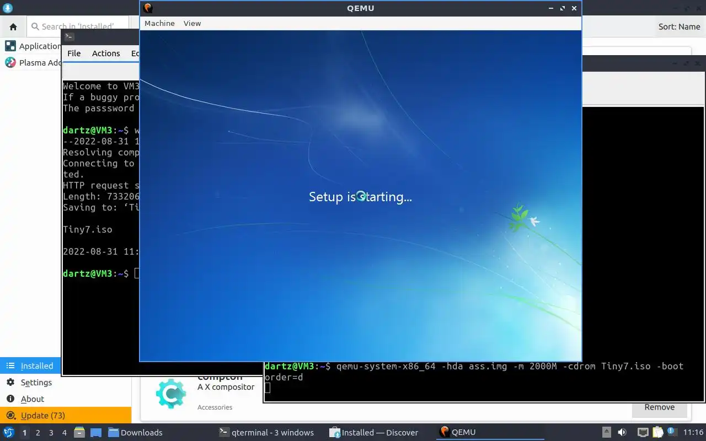This screenshot has width=706, height=441.
Task: Click the update notifier tray icon
Action: [x=671, y=432]
